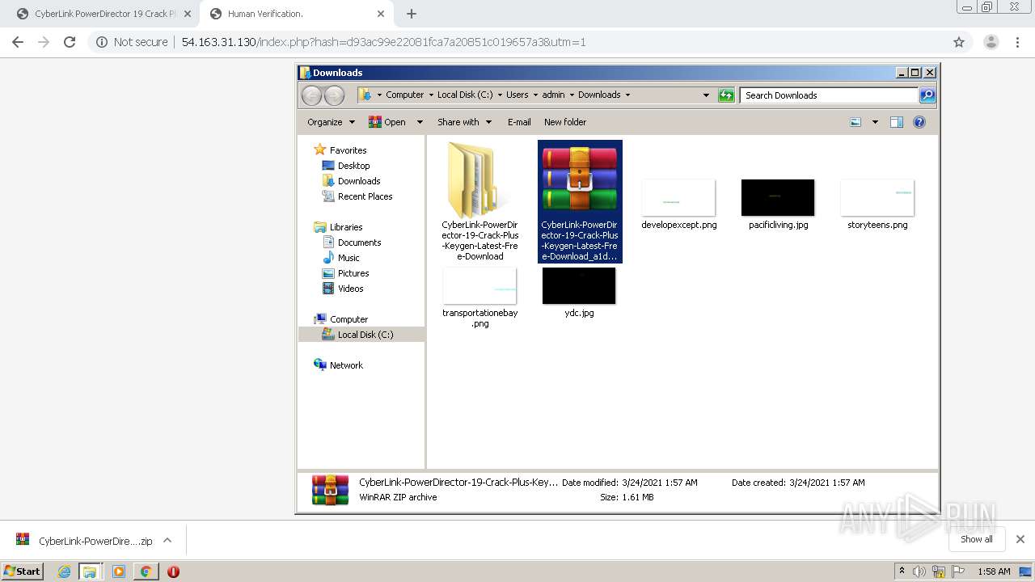
Task: Click inside the Search Downloads field
Action: (x=830, y=95)
